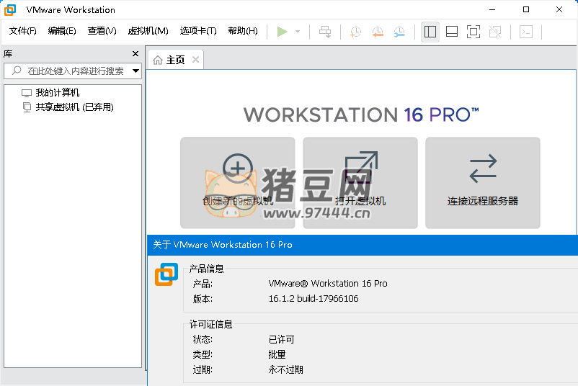
Task: Open the 虚拟机(M) menu
Action: (148, 31)
